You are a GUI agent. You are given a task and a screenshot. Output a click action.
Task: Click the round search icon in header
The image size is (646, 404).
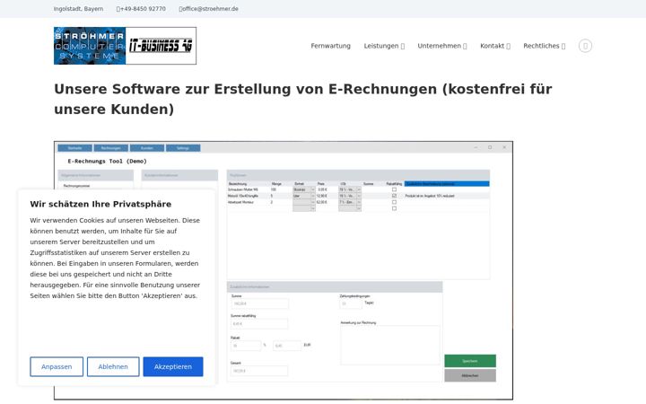click(585, 46)
